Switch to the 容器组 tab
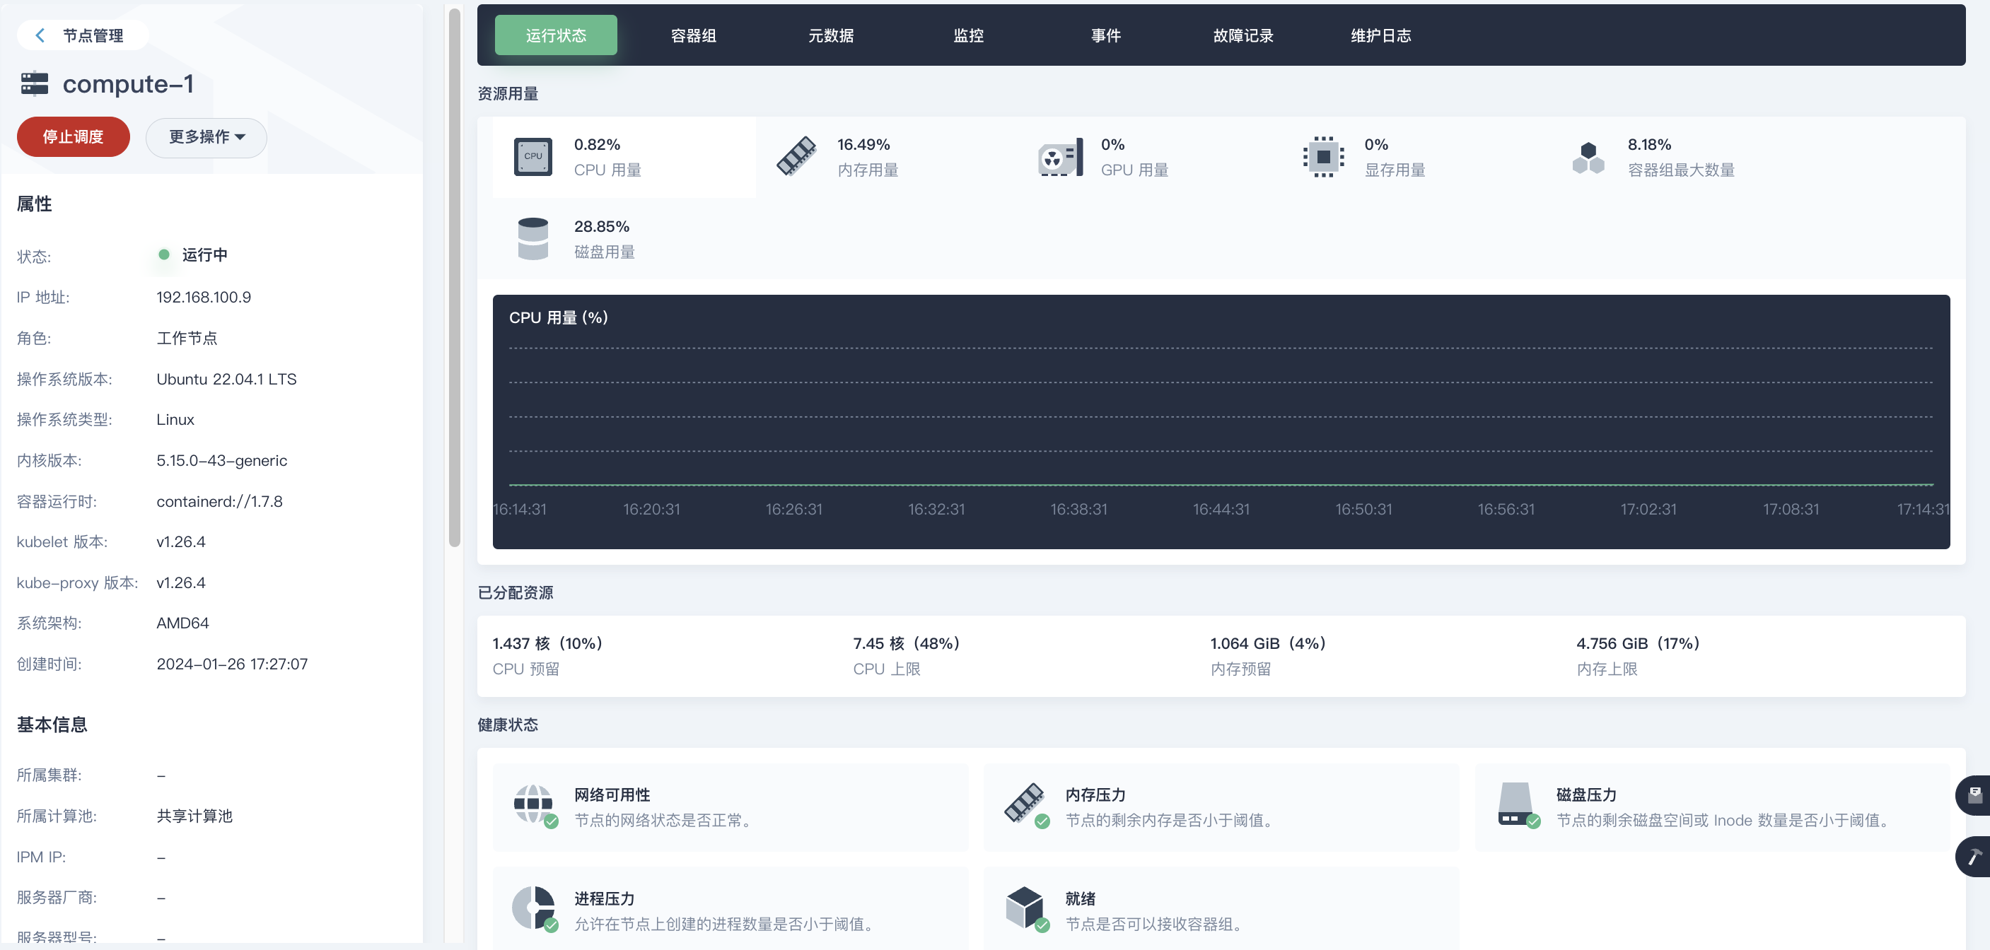Image resolution: width=1990 pixels, height=950 pixels. [x=694, y=35]
